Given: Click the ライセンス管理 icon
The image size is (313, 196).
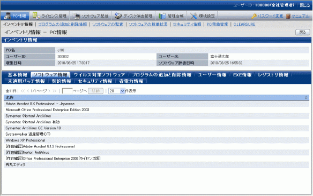Looking at the screenshot, I should [36, 15].
